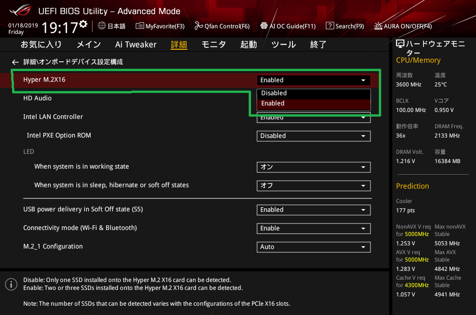
Task: Expand the M.2_1 Configuration dropdown
Action: coord(313,247)
